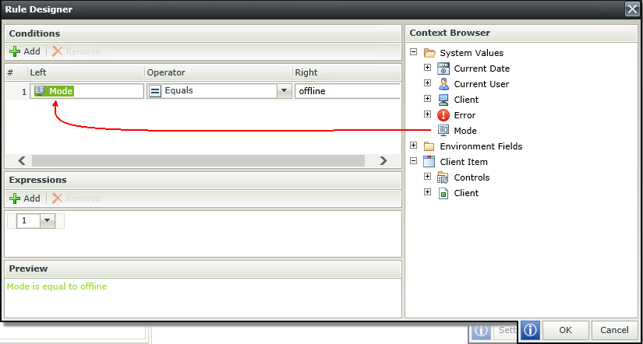Click the Mode icon in the Left cell

[40, 90]
